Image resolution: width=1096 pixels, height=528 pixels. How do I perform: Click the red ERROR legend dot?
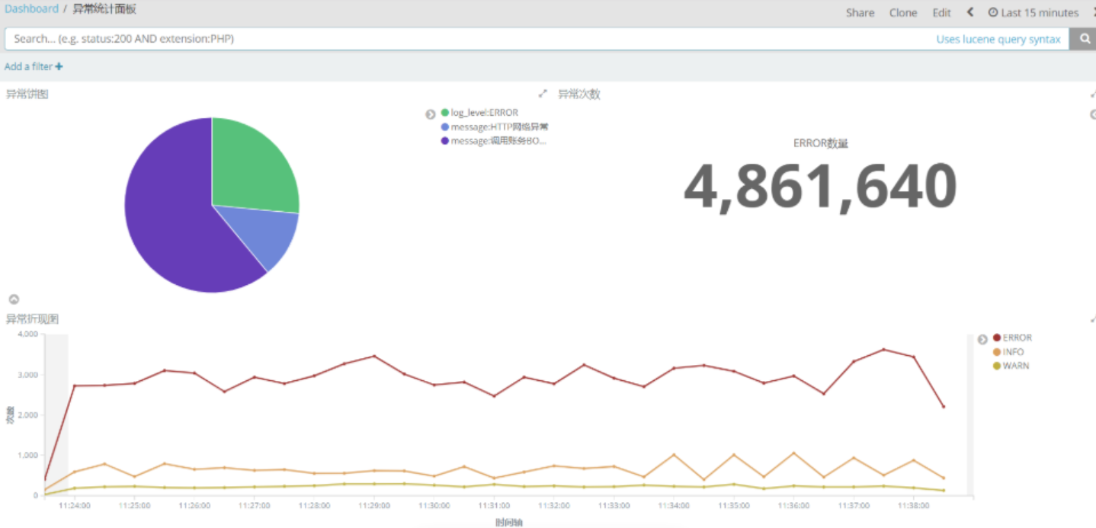point(997,338)
